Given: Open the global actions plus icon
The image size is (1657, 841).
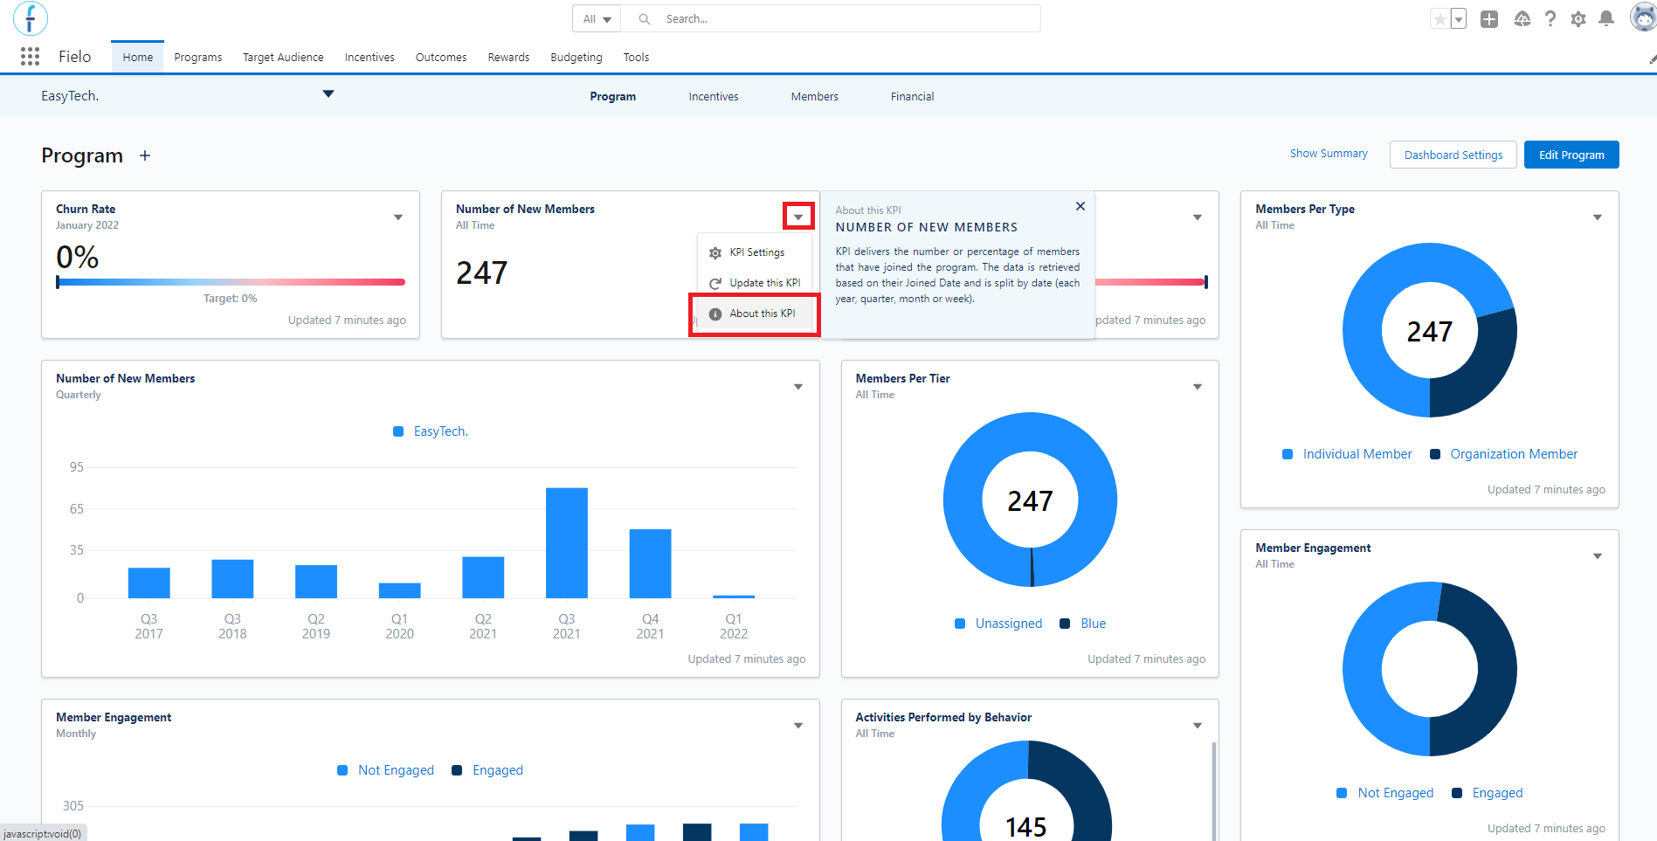Looking at the screenshot, I should click(1489, 19).
